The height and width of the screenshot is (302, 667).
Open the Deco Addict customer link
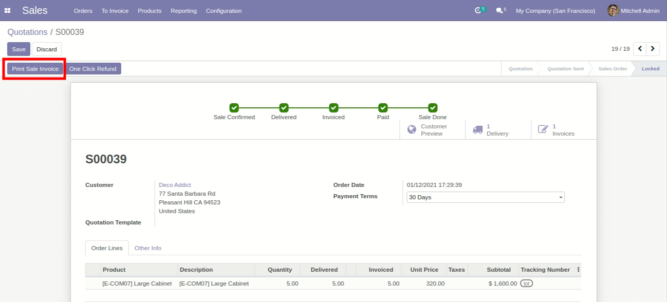tap(175, 185)
